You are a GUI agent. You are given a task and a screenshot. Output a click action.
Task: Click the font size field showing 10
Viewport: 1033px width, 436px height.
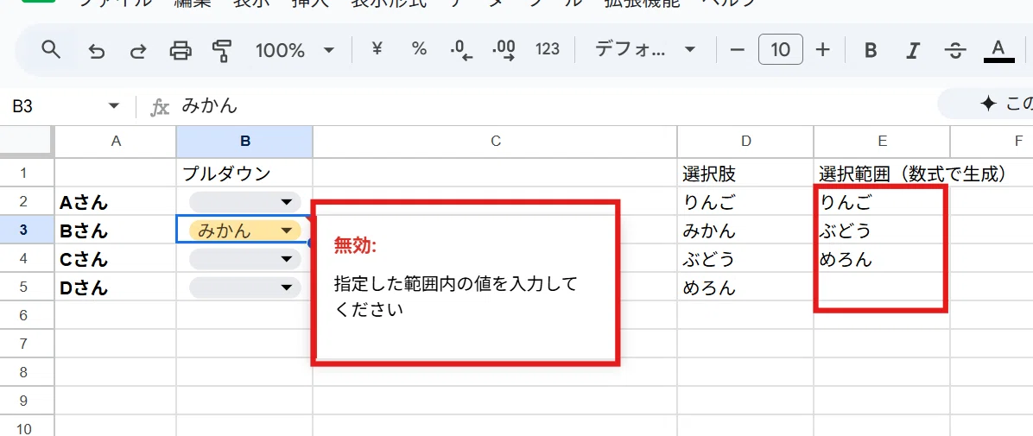781,49
